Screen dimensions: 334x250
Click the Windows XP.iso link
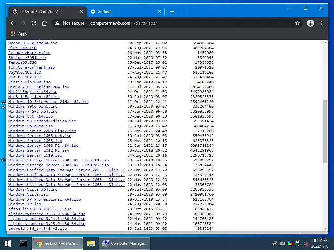pyautogui.click(x=25, y=204)
